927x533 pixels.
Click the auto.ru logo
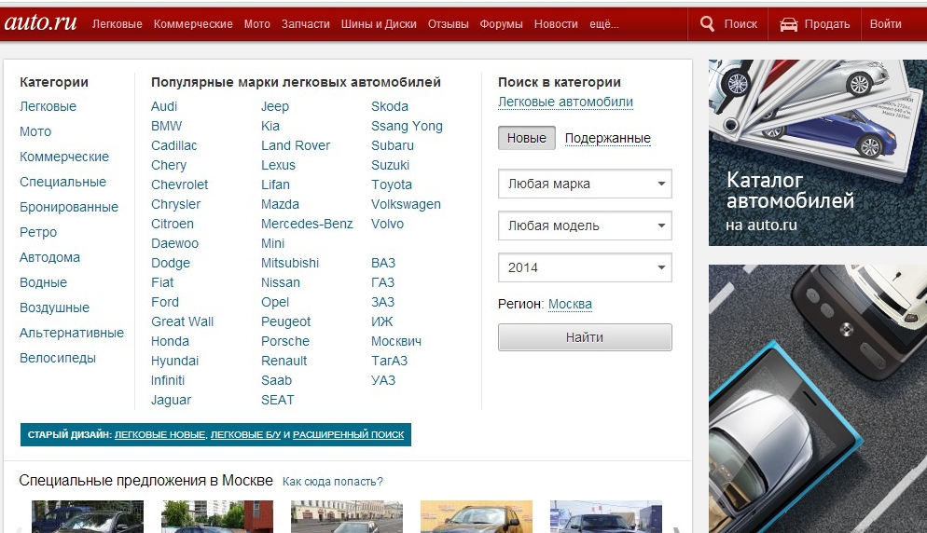pyautogui.click(x=41, y=23)
